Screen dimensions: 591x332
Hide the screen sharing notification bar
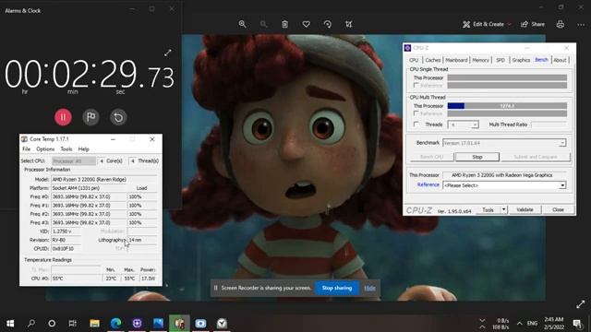pos(369,288)
